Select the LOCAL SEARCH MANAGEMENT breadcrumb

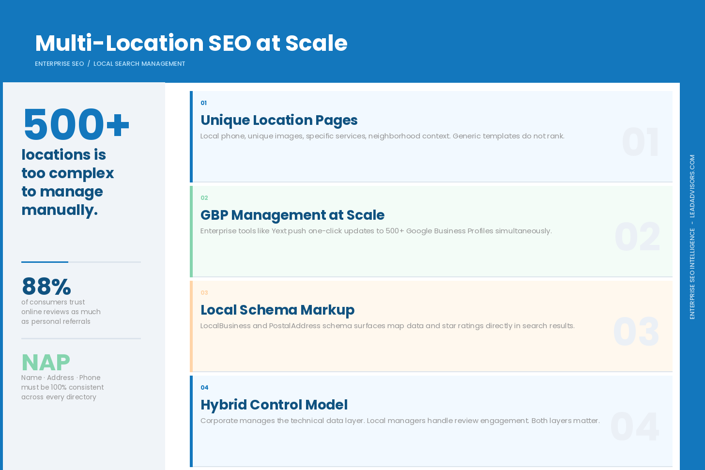click(x=139, y=63)
